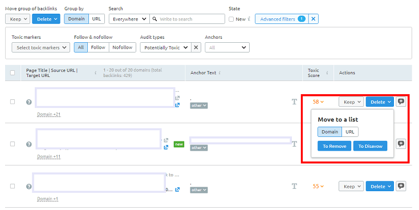Show info for the New state
The image size is (419, 210).
[249, 19]
